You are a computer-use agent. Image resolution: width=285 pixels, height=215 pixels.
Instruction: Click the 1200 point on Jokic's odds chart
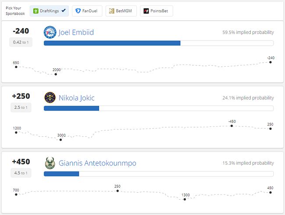[x=16, y=133]
